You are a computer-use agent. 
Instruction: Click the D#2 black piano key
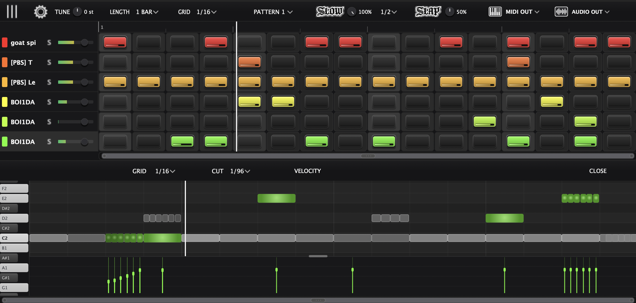(x=9, y=208)
